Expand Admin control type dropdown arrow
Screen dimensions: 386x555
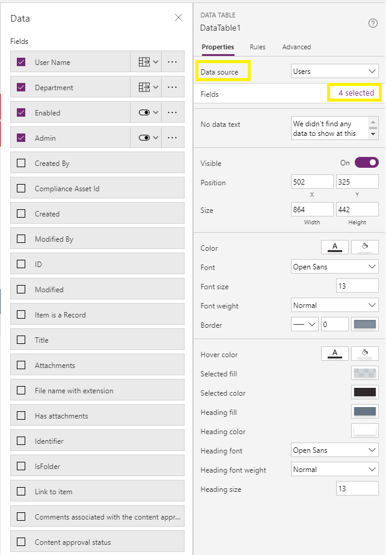tap(156, 138)
